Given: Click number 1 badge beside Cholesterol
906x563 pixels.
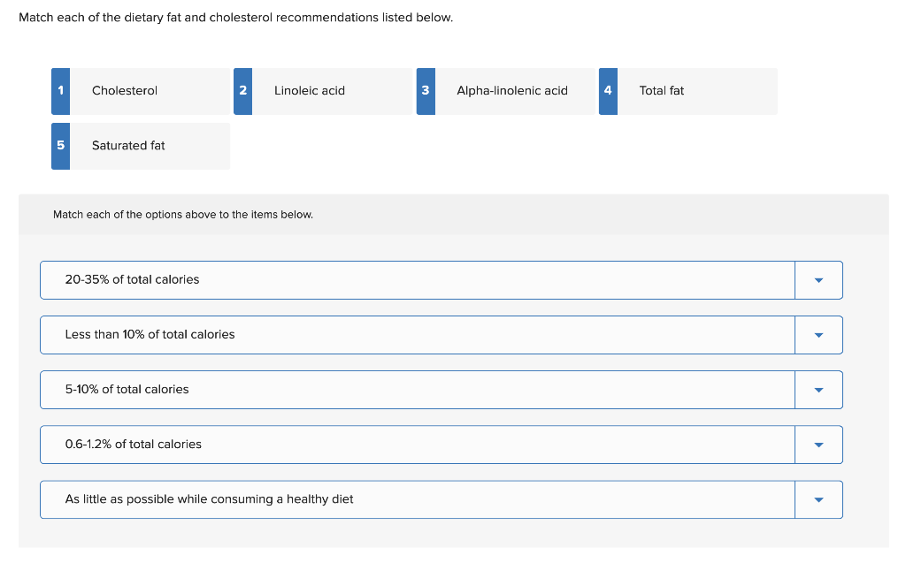Looking at the screenshot, I should [61, 91].
